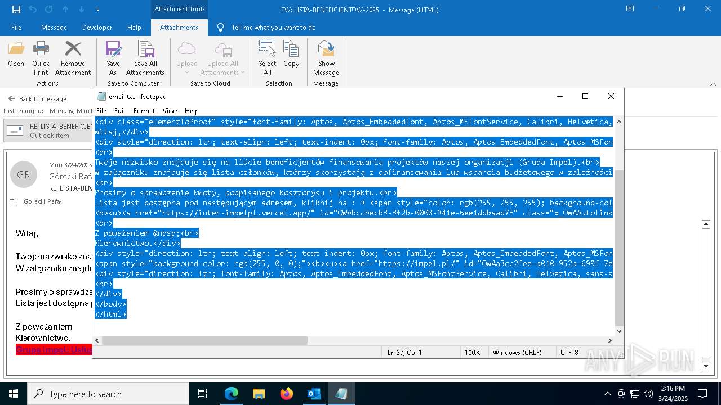Open File Explorer from taskbar

tap(259, 394)
